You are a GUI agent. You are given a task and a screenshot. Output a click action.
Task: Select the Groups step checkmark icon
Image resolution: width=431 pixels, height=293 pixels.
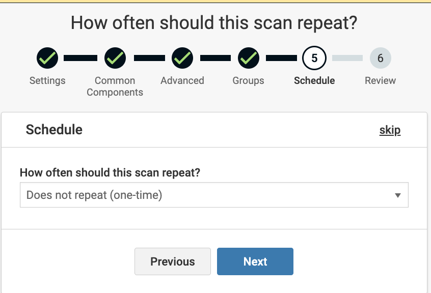coord(249,58)
